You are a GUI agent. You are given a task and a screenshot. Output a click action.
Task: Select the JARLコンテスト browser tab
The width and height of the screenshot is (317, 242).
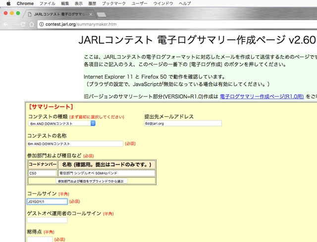coord(59,14)
